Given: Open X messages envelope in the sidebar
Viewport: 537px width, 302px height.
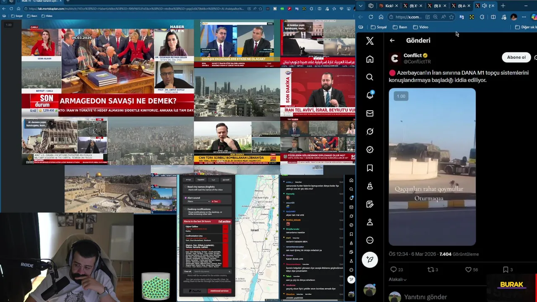Looking at the screenshot, I should click(370, 113).
